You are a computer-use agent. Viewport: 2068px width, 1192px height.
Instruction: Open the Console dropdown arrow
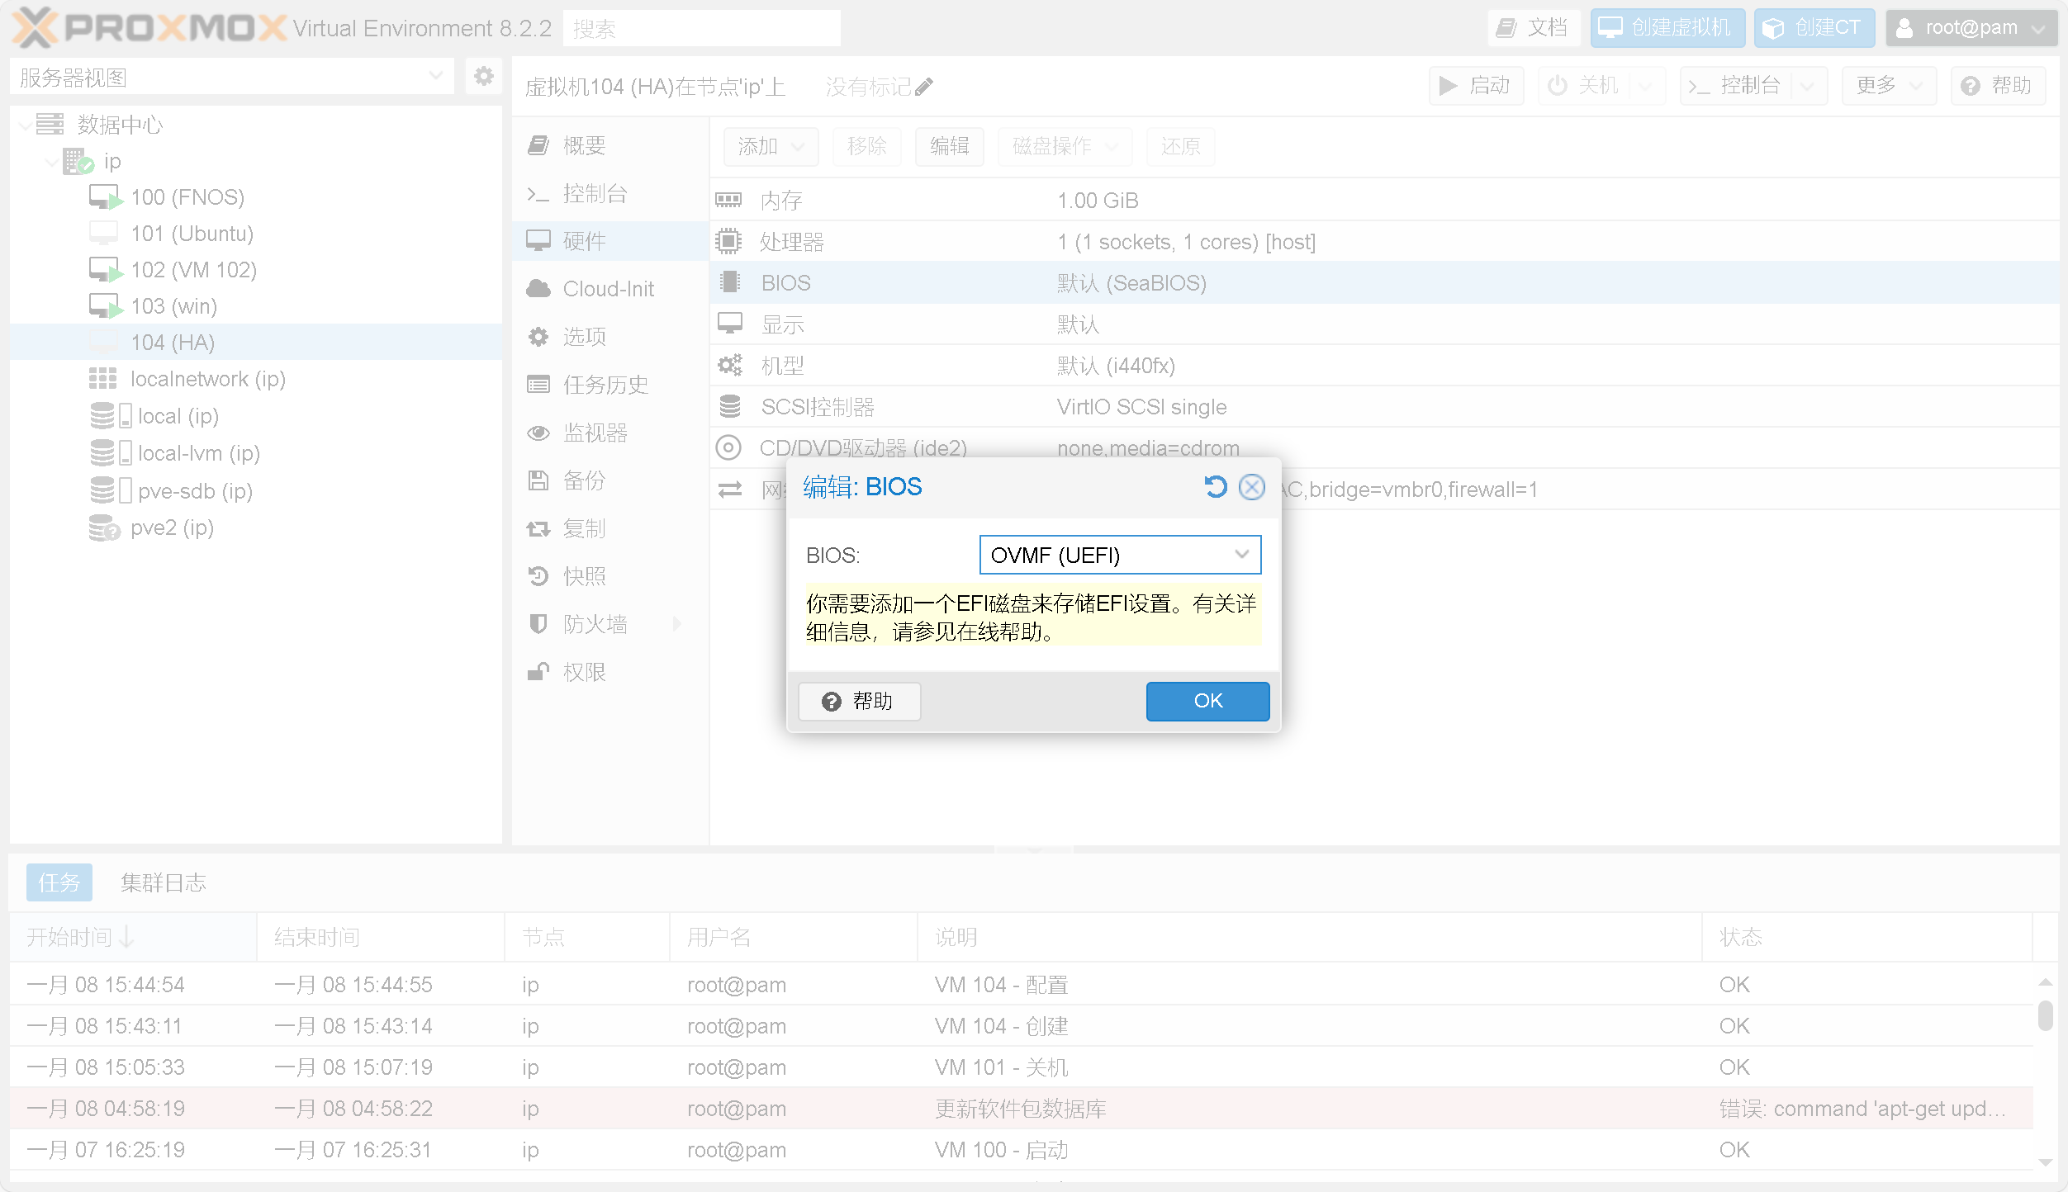1809,86
